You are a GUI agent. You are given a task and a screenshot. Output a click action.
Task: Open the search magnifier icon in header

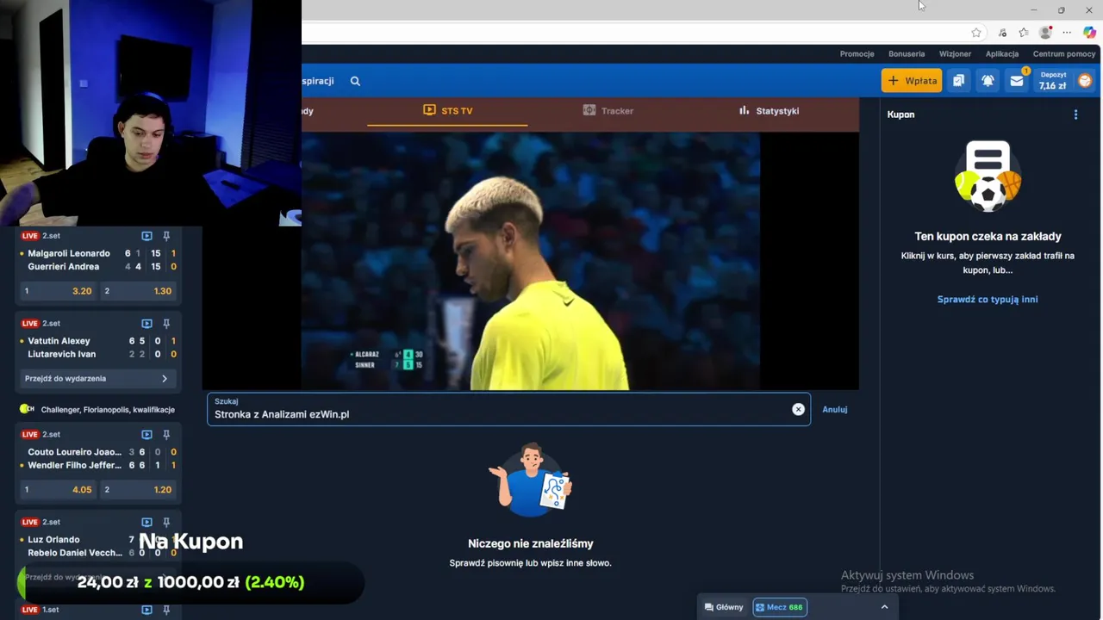[355, 81]
